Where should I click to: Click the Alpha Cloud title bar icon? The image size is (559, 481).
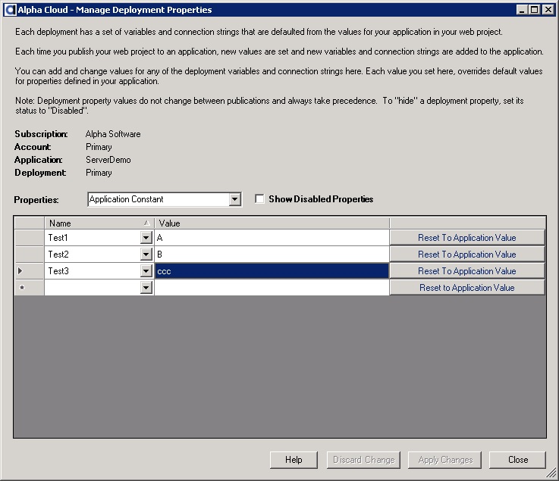coord(11,10)
